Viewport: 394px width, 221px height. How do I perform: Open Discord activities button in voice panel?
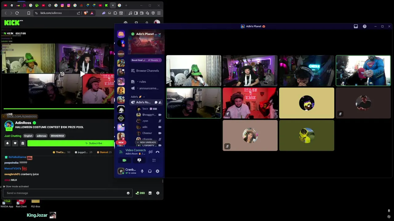(154, 160)
